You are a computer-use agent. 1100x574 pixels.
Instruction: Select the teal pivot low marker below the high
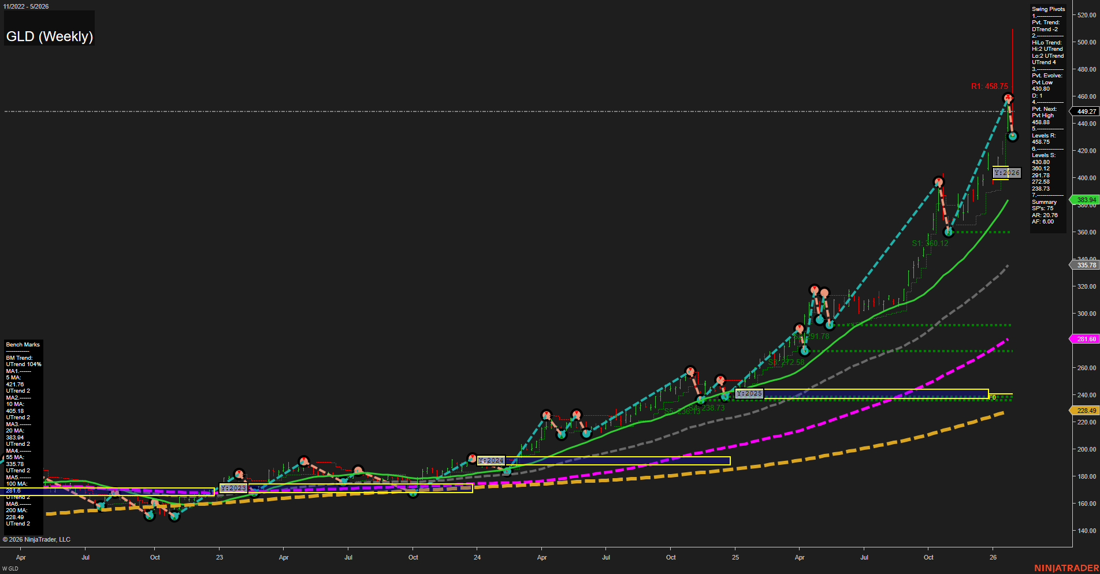[x=1012, y=137]
